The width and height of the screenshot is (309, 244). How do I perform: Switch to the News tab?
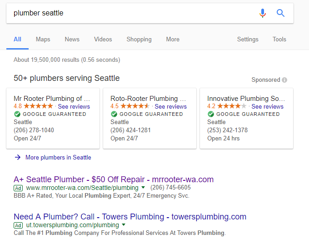point(72,39)
